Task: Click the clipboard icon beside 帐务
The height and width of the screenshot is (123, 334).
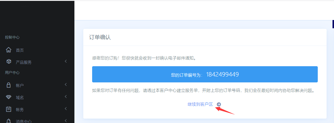Action: coord(9,109)
